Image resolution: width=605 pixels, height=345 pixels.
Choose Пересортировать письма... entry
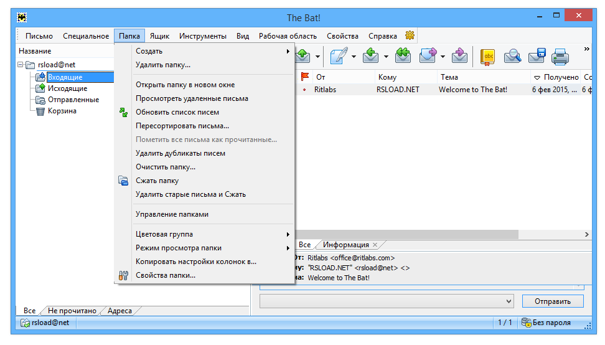coord(205,126)
